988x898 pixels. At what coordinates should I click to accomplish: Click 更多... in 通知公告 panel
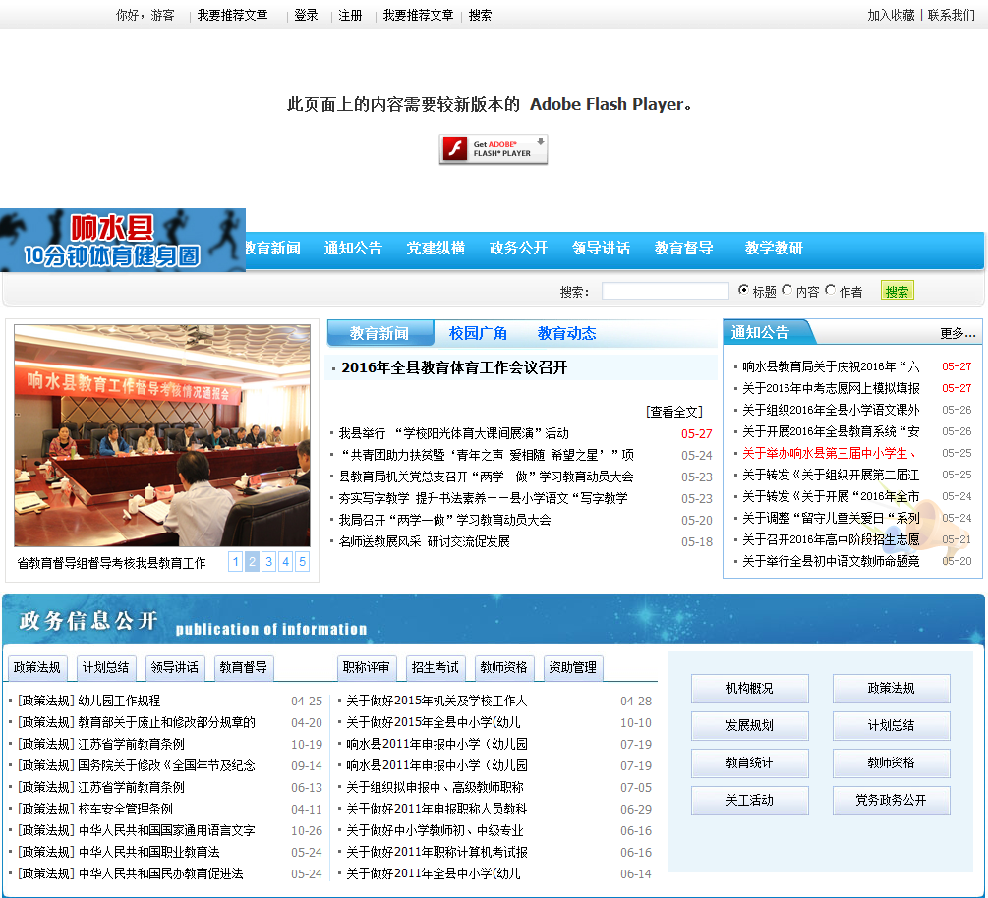(x=958, y=333)
